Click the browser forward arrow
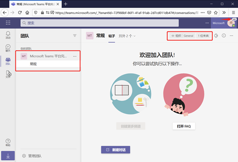Viewport: 238px width, 162px height. pos(12,13)
